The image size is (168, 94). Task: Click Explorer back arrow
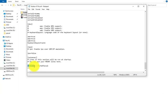[2, 5]
